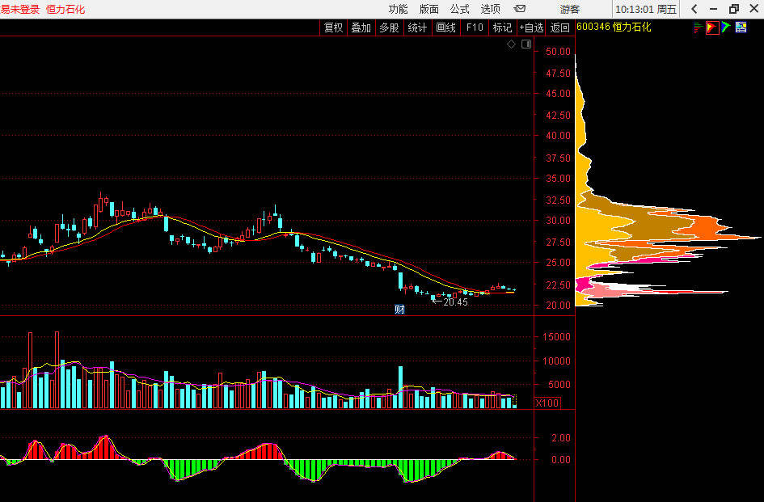Viewport: 764px width, 502px height.
Task: Click the 10:13:01 周五 clock display
Action: click(x=646, y=9)
